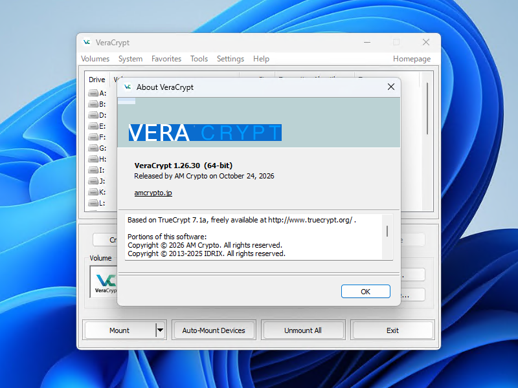Screen dimensions: 518x388
Task: Select drive B: icon
Action: click(x=93, y=104)
